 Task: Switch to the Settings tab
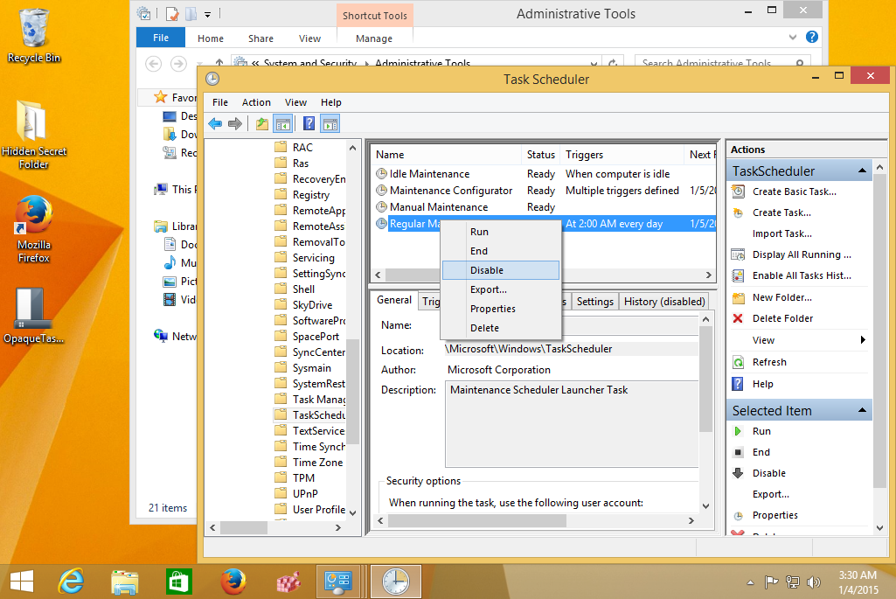point(595,301)
